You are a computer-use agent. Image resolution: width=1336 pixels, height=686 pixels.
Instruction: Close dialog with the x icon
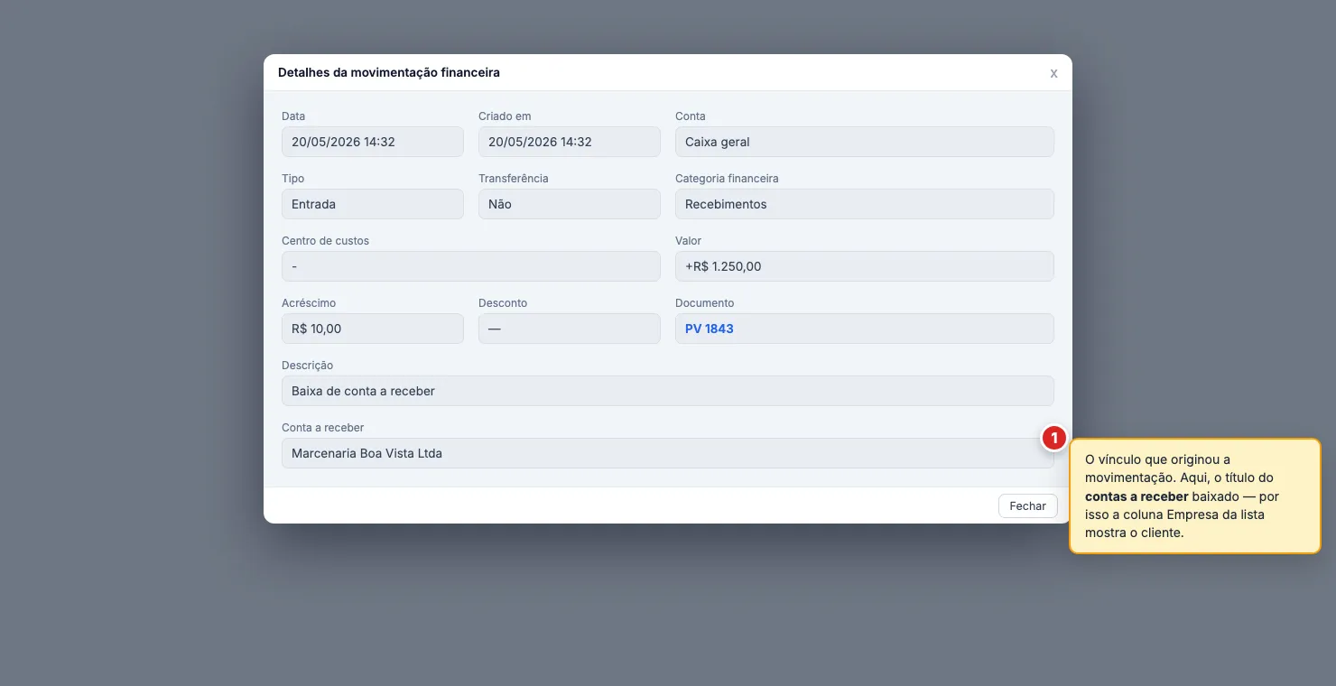coord(1053,73)
